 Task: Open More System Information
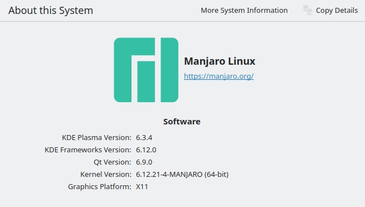pos(244,10)
